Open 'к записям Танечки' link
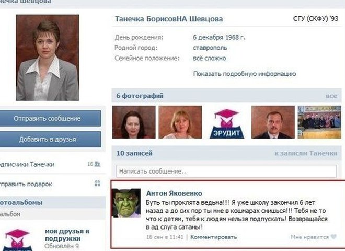 point(306,153)
